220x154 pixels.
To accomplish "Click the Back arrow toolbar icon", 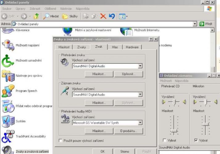I will 4,16.
